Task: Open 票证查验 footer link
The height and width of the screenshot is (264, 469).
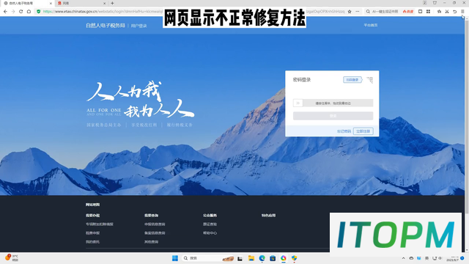Action: [x=210, y=224]
